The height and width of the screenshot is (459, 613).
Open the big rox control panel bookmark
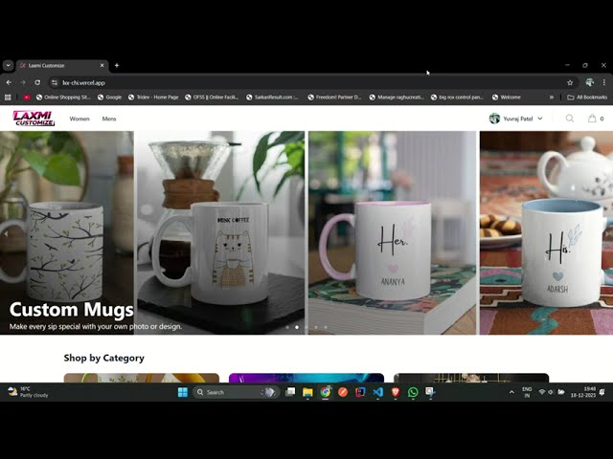457,98
